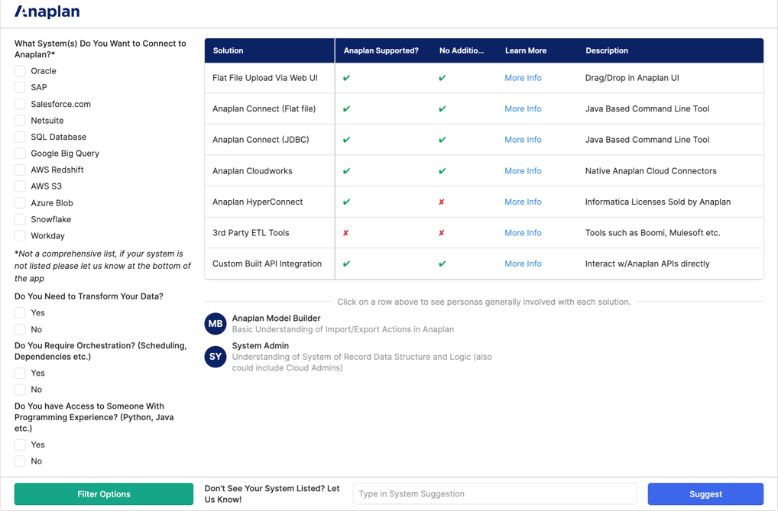Viewport: 778px width, 511px height.
Task: Open More Info for Flat File Upload Via Web UI
Action: click(523, 78)
